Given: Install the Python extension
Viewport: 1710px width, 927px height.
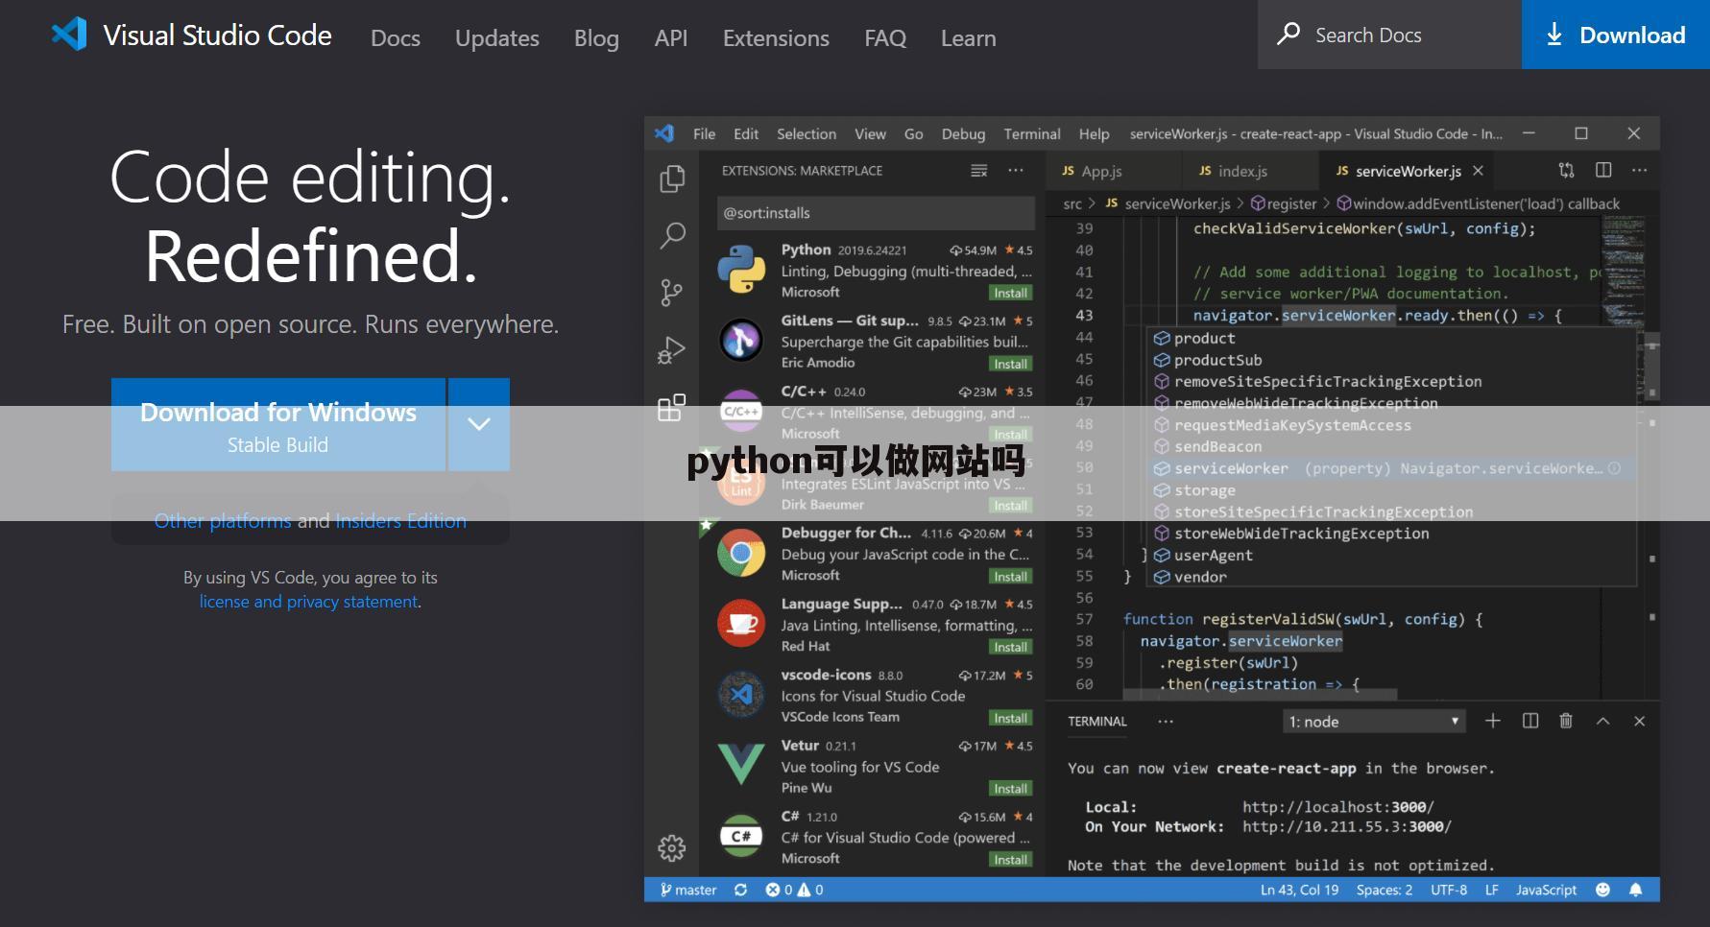Looking at the screenshot, I should click(1009, 293).
